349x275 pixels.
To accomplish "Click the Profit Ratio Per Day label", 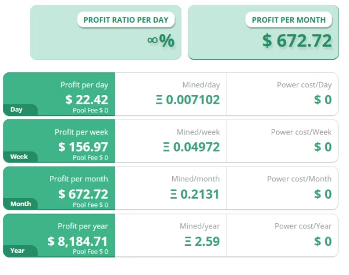I will (126, 20).
